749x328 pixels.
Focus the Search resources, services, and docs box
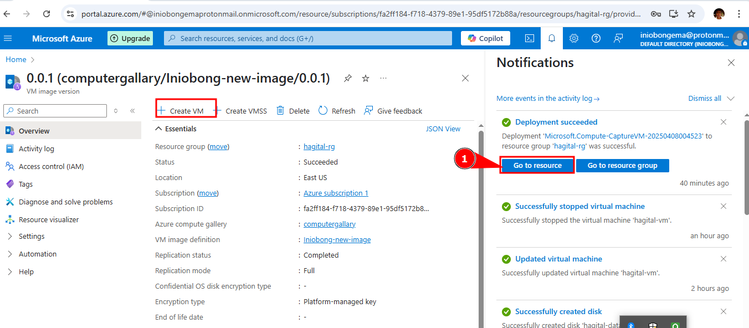tap(308, 38)
